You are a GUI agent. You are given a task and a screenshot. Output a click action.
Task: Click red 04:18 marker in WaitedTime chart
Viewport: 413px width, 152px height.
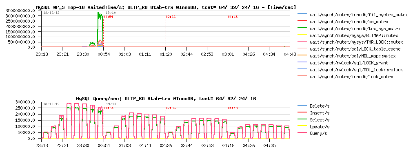pos(233,17)
